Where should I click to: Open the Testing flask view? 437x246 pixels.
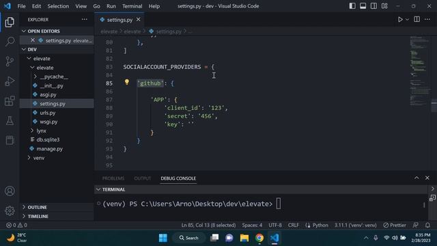pyautogui.click(x=10, y=121)
